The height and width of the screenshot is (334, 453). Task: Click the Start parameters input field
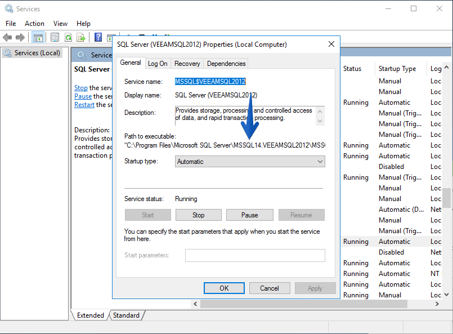pos(255,255)
